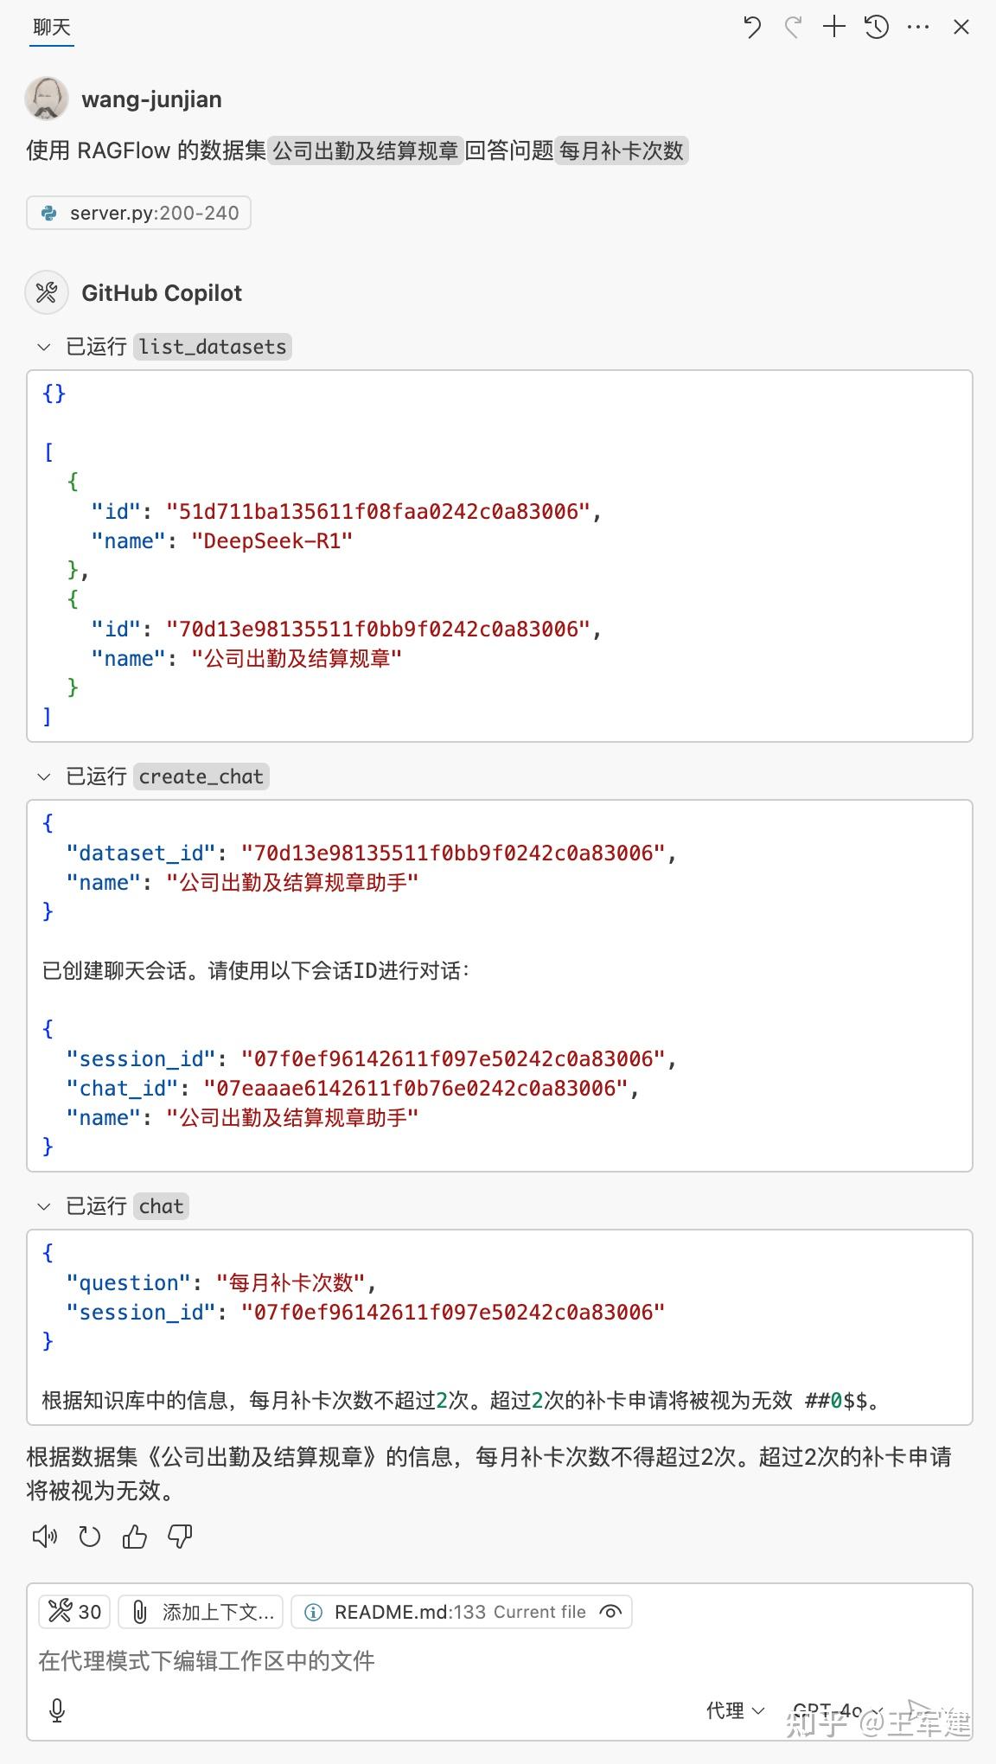Open the chat history icon

pos(875,27)
